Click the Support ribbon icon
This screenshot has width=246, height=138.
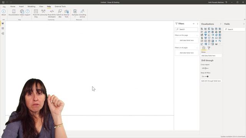(x=27, y=12)
